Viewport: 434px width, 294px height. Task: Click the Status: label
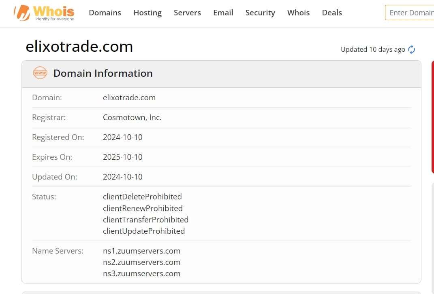tap(44, 197)
